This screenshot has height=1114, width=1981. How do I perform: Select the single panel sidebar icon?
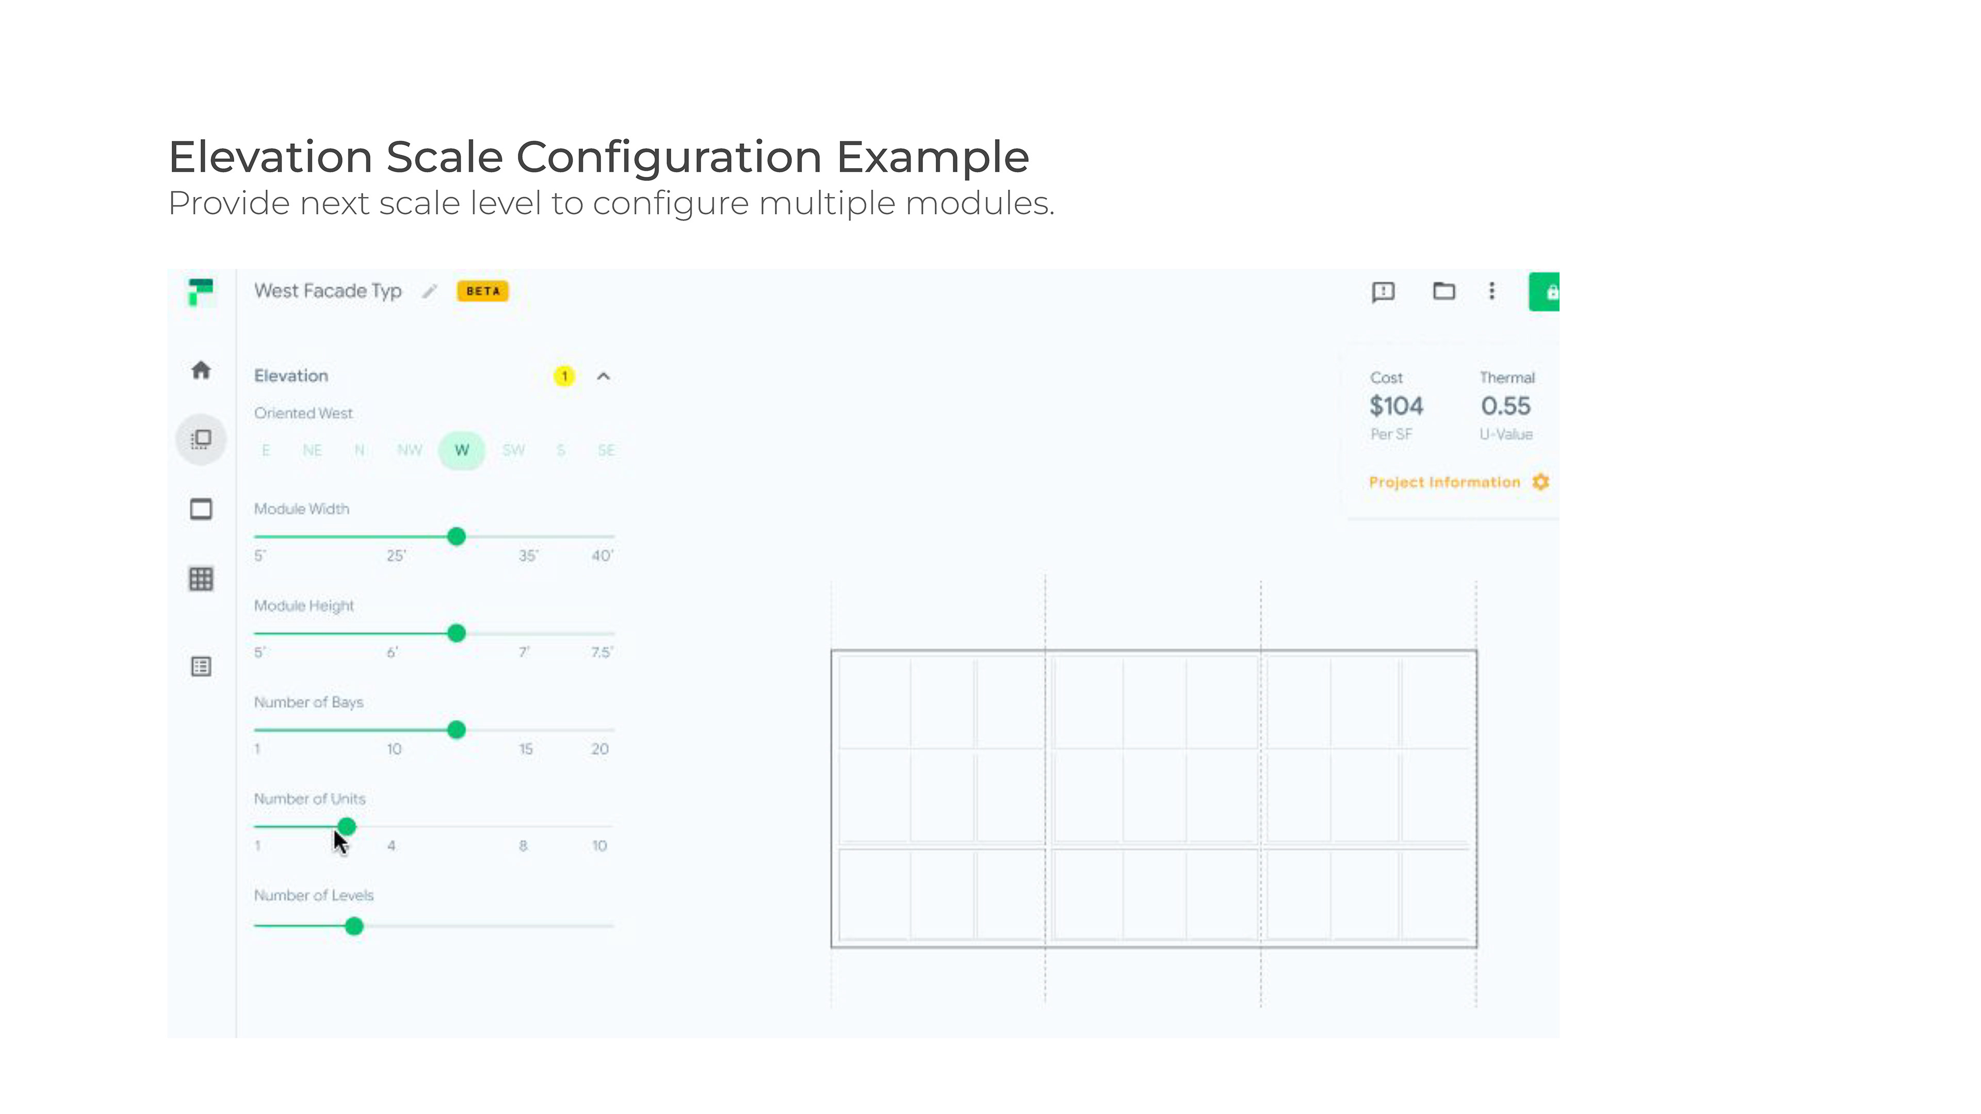(x=201, y=509)
